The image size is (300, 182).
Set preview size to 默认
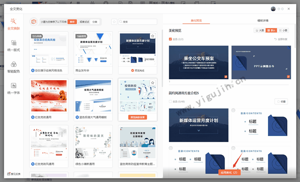pos(271,30)
